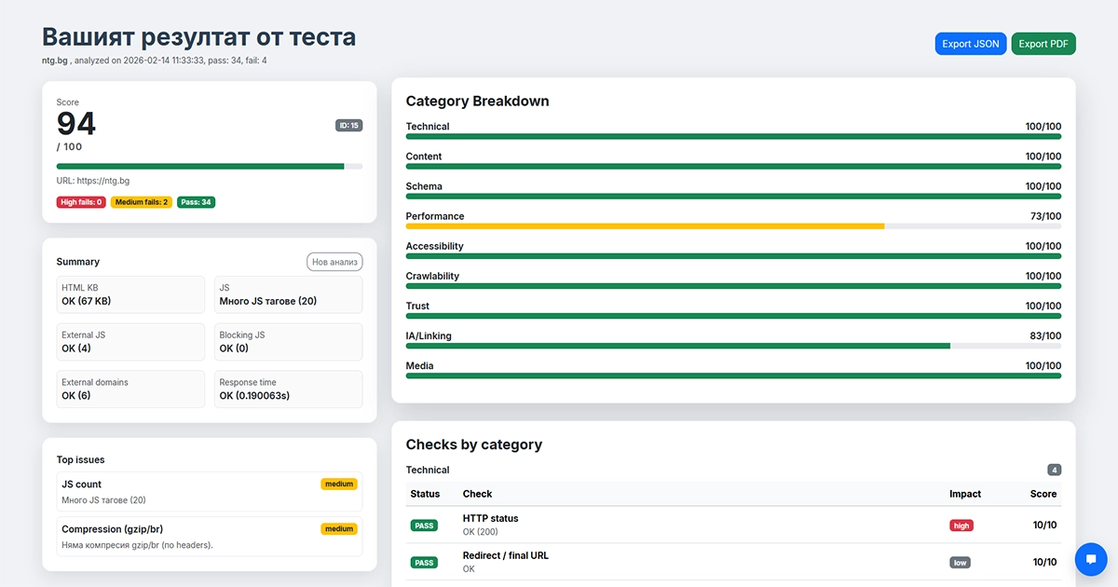
Task: Click the Technical category count badge 4
Action: [1054, 471]
